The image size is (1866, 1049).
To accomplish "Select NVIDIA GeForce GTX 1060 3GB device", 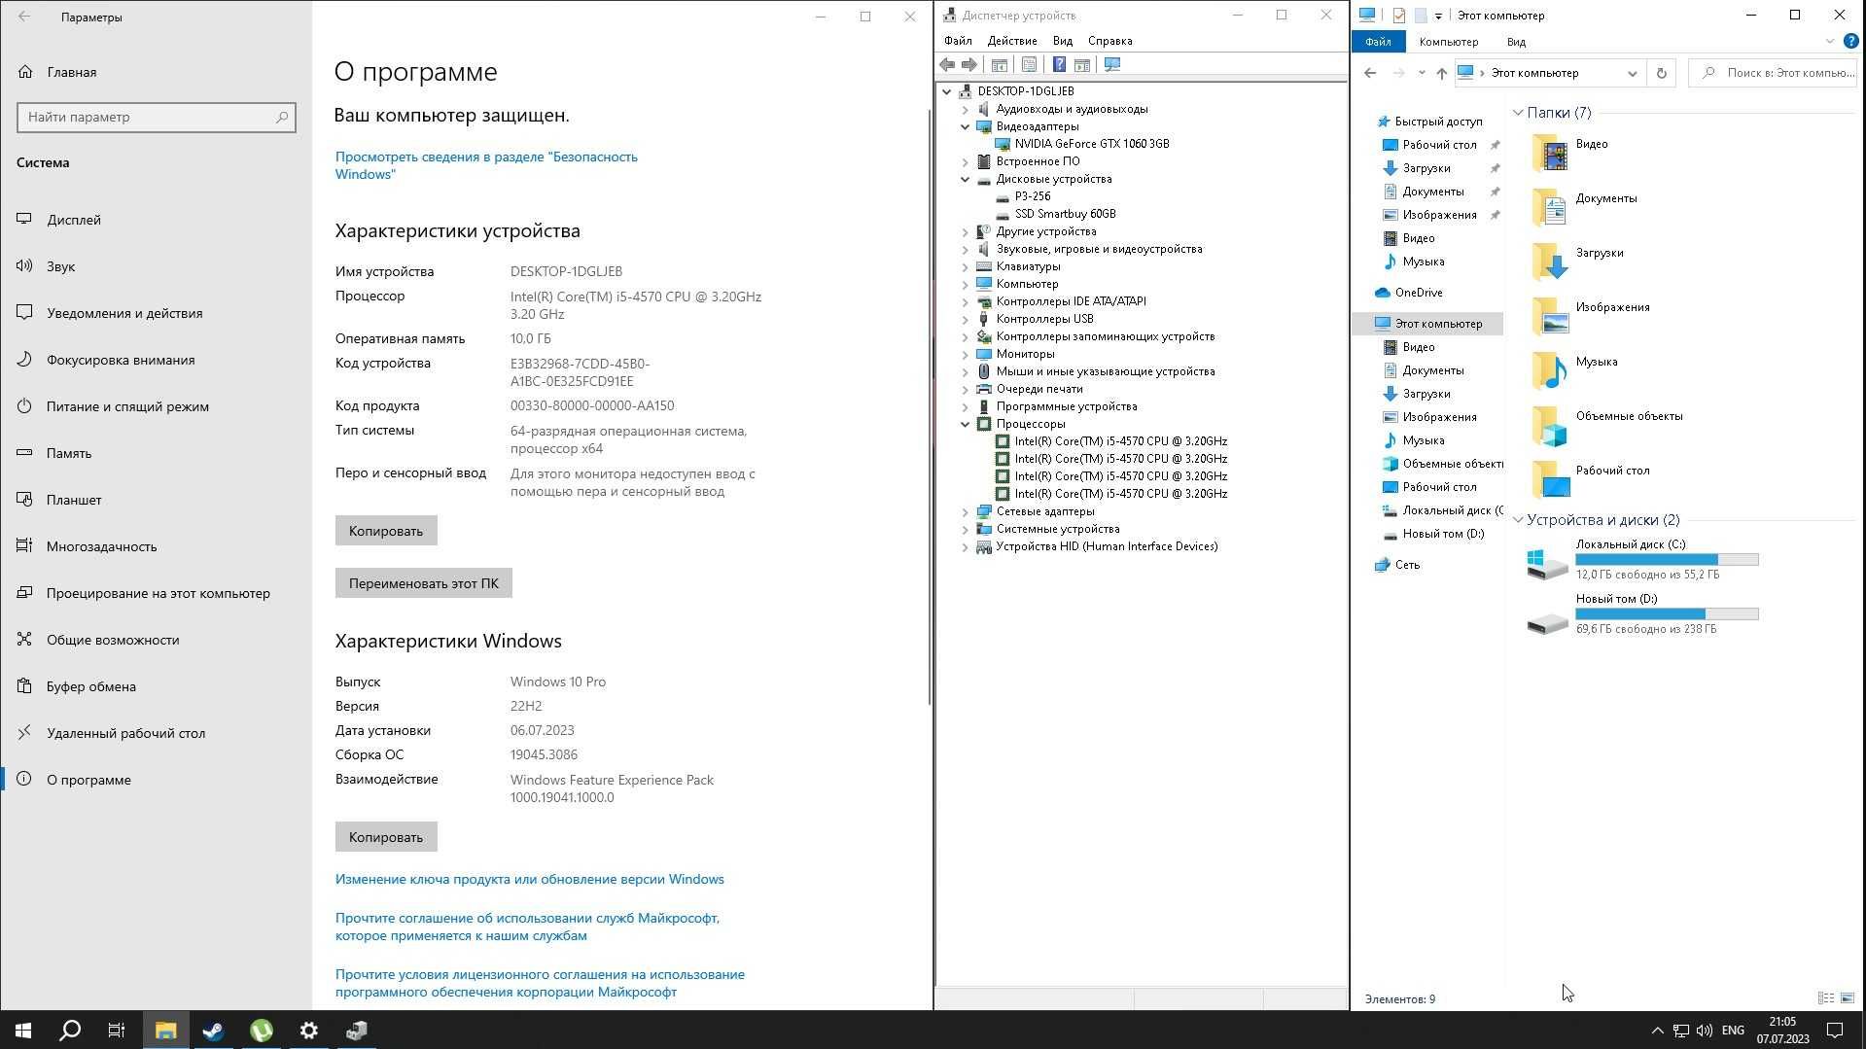I will click(x=1092, y=144).
